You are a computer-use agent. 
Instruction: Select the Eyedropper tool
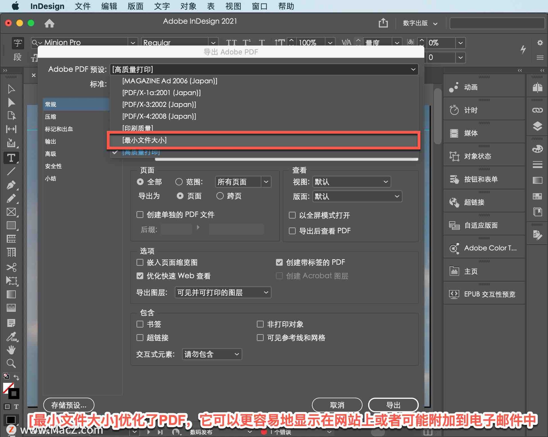point(11,337)
